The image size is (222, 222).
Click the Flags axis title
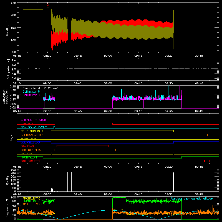coord(11,138)
